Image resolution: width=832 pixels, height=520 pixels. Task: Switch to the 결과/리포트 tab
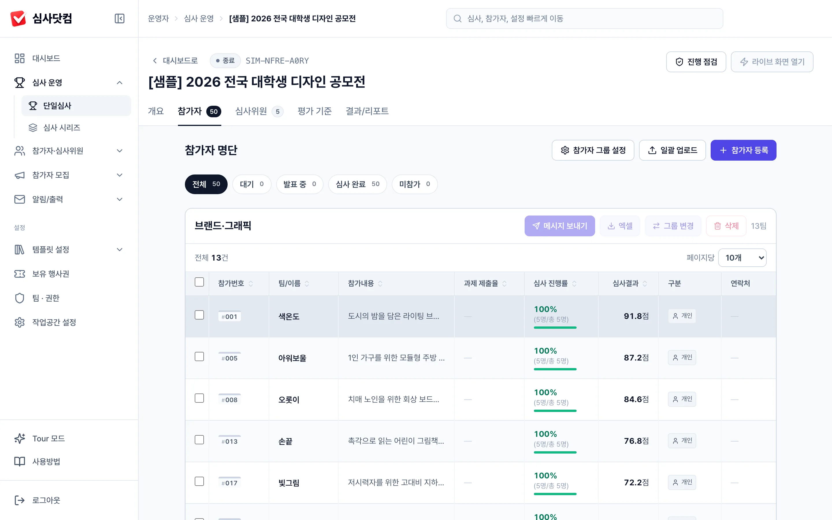click(x=367, y=111)
